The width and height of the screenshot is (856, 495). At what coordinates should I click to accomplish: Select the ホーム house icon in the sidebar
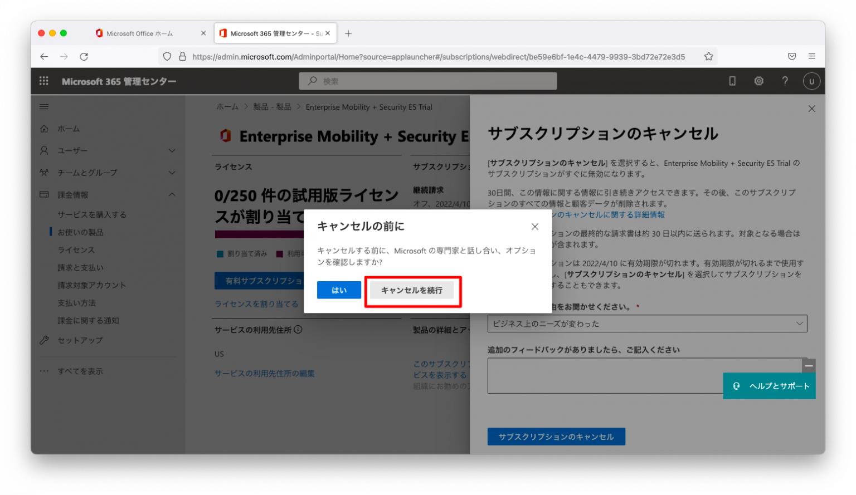click(44, 128)
